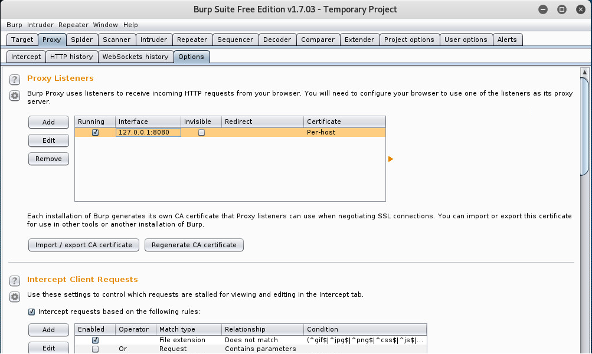
Task: Close the Burp Suite window
Action: click(581, 9)
